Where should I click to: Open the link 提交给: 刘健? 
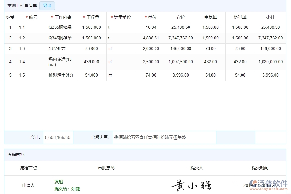(68, 189)
